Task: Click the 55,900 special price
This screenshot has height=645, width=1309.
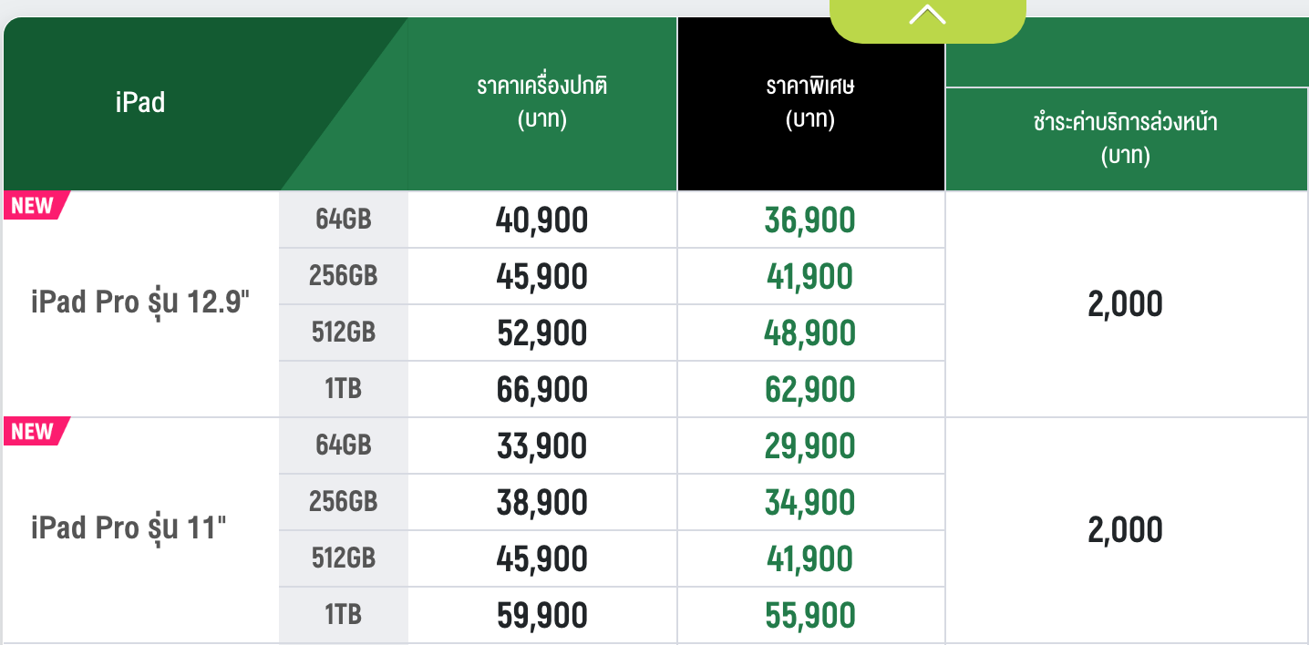Action: pyautogui.click(x=809, y=616)
